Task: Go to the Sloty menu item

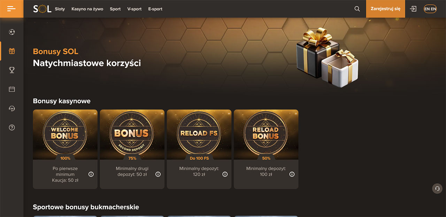Action: pyautogui.click(x=60, y=9)
